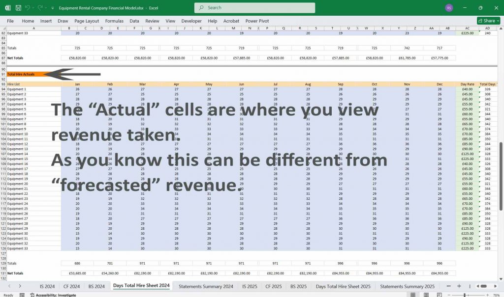Switch to Statements Summary 2024 sheet
The image size is (504, 297).
(x=206, y=286)
